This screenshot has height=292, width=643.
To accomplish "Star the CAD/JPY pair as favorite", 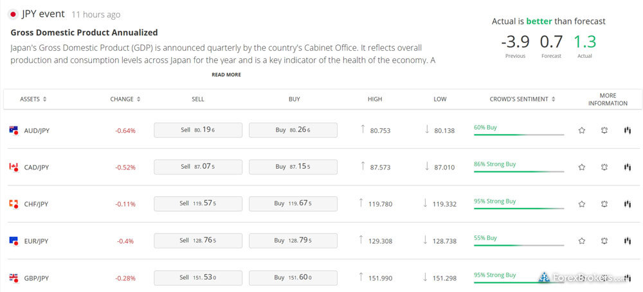I will coord(581,167).
